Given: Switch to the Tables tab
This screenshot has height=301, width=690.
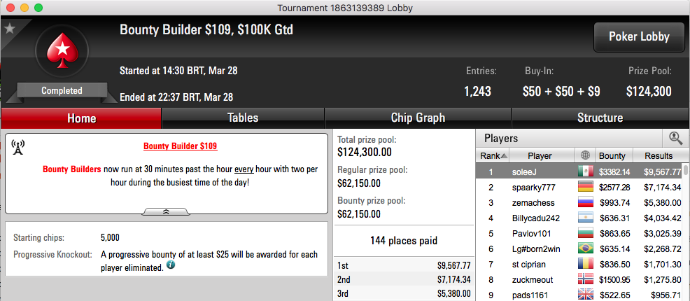Looking at the screenshot, I should pos(243,118).
